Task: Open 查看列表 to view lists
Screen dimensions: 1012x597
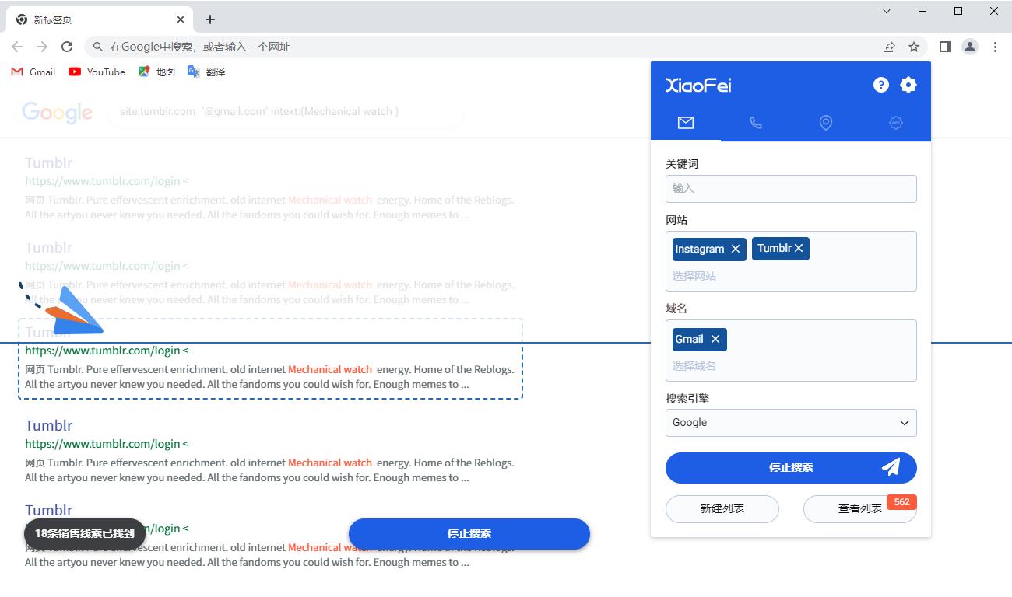Action: click(x=859, y=509)
